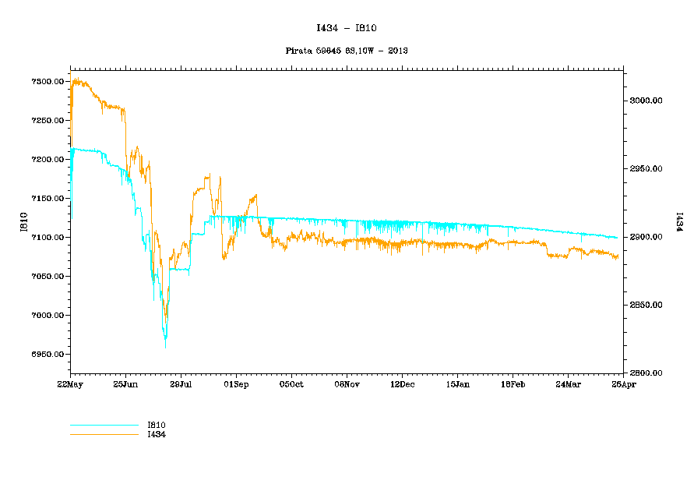
Task: Click the chart title "I434 – I810"
Action: 346,28
